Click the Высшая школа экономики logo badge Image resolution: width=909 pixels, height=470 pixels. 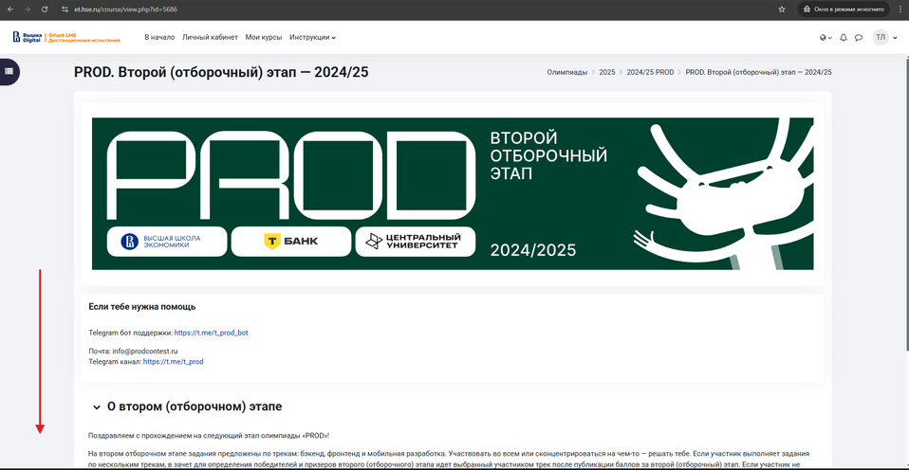pyautogui.click(x=167, y=242)
